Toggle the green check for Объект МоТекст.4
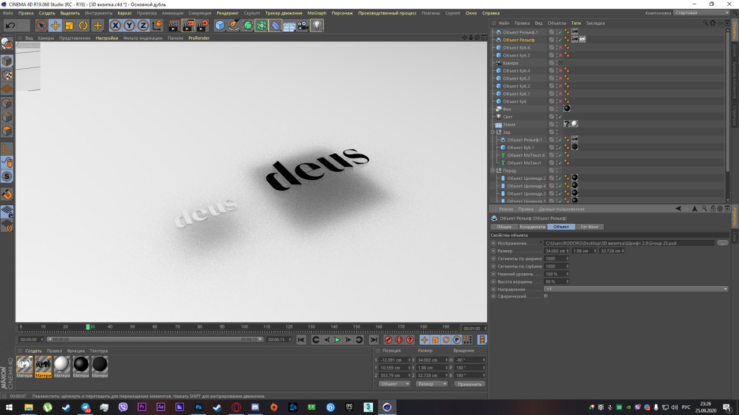This screenshot has width=739, height=415. [x=559, y=155]
